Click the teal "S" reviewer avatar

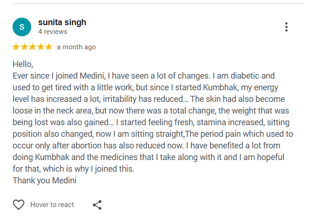22,27
